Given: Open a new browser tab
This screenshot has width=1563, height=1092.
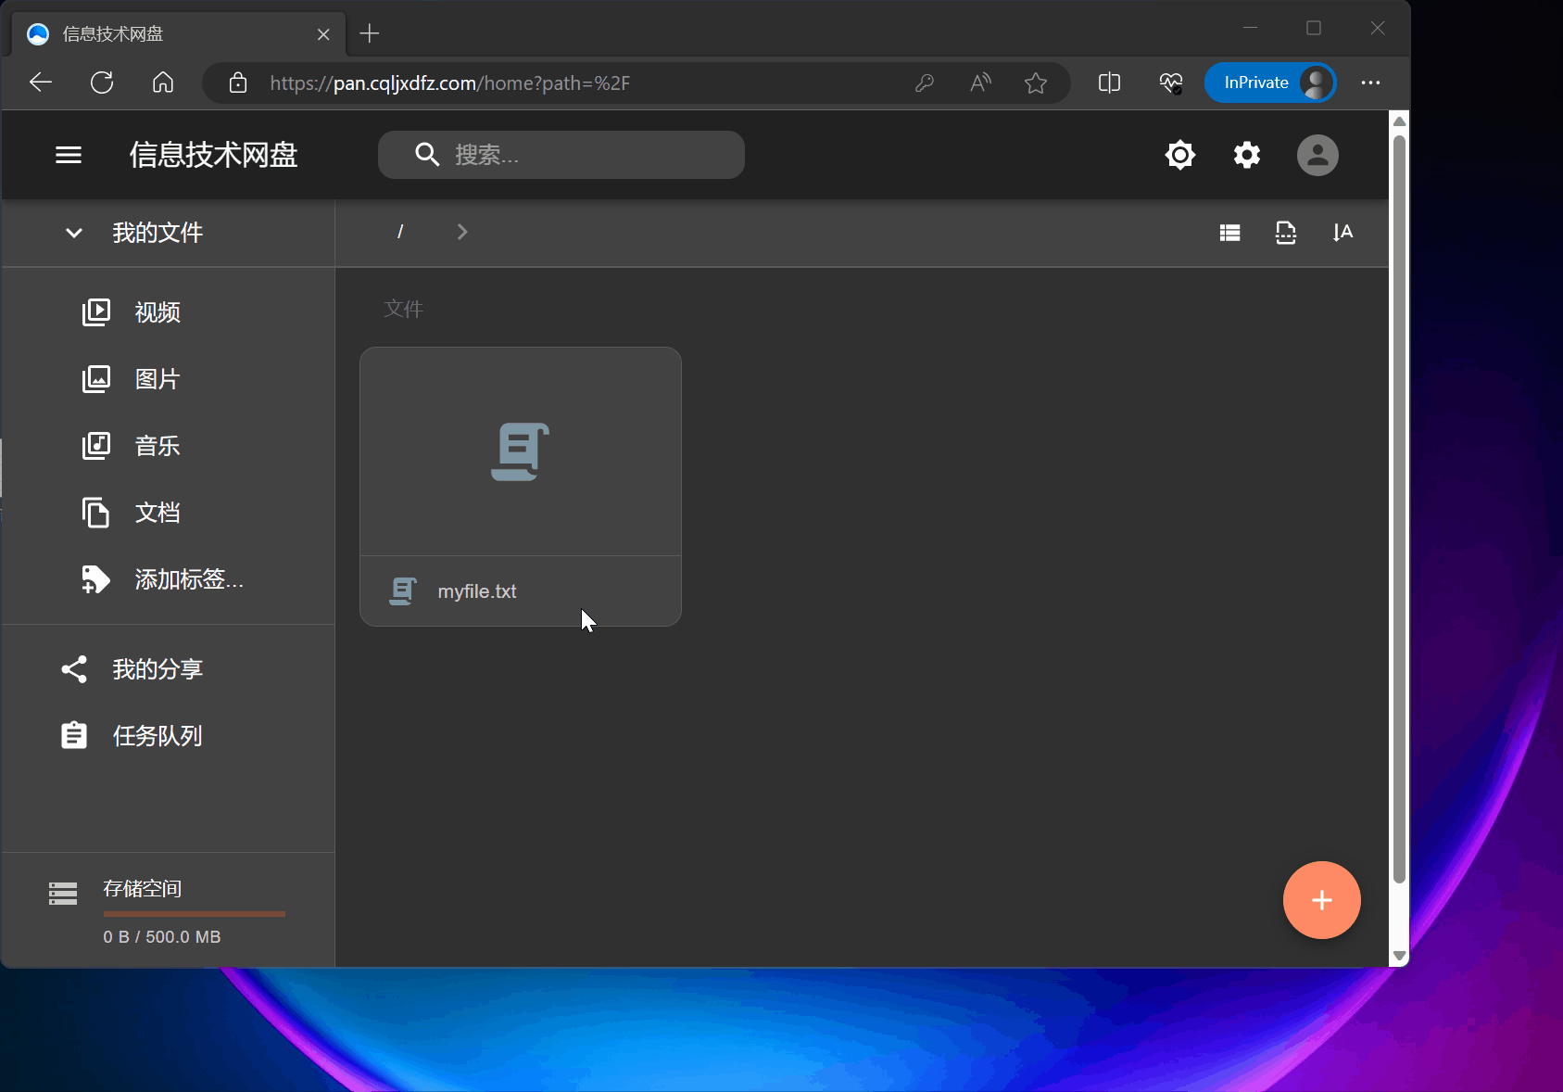Looking at the screenshot, I should (370, 34).
